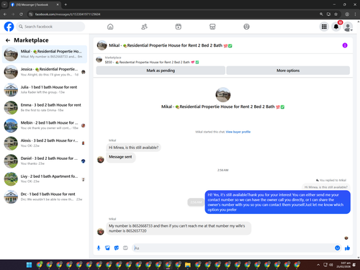Open the Jessica Residential Propertie conversation
Screen dimensions: 360x270
(45, 72)
